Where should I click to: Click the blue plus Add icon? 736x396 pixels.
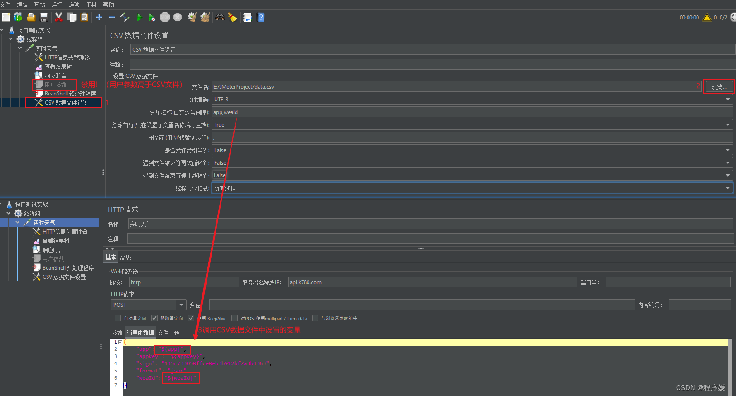click(x=99, y=17)
